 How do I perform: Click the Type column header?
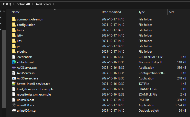click(x=142, y=12)
